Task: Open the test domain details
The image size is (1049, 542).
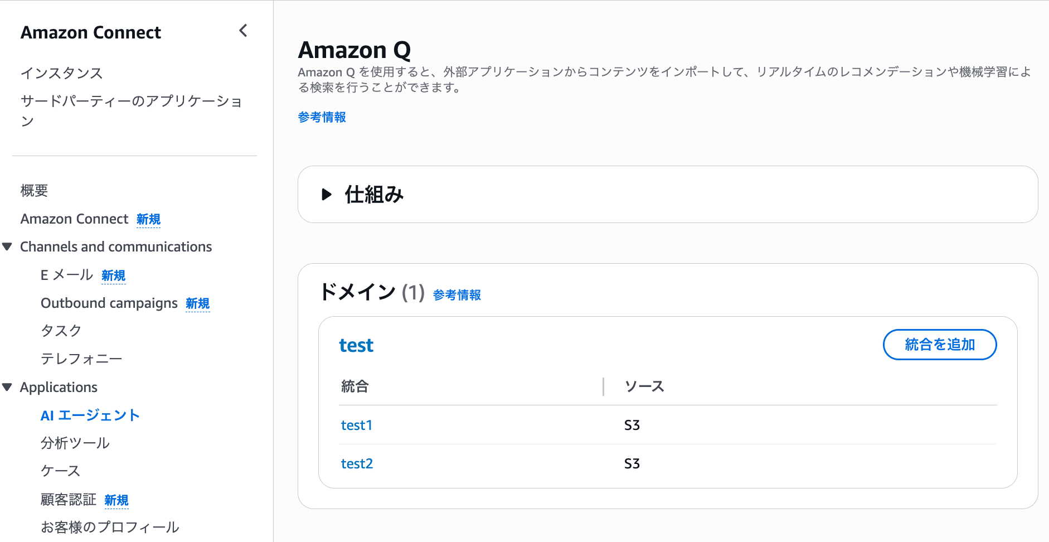Action: click(356, 345)
